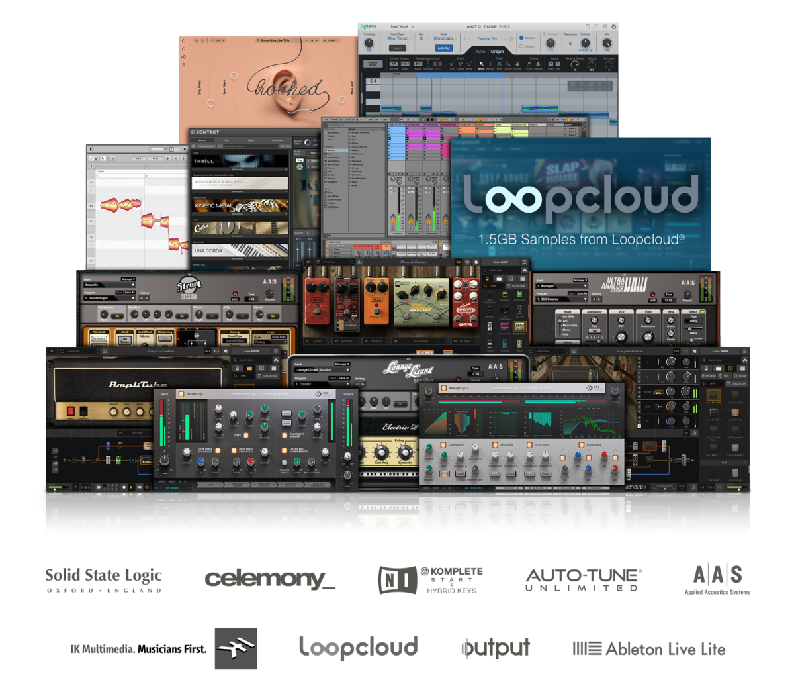Select the Classic mode radio button

[521, 46]
